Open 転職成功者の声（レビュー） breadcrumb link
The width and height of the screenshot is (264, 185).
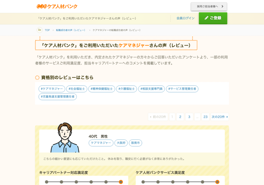pos(71,30)
